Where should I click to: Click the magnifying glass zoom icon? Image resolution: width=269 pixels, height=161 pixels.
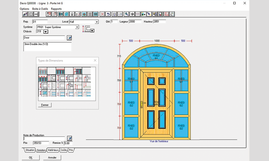[126, 14]
